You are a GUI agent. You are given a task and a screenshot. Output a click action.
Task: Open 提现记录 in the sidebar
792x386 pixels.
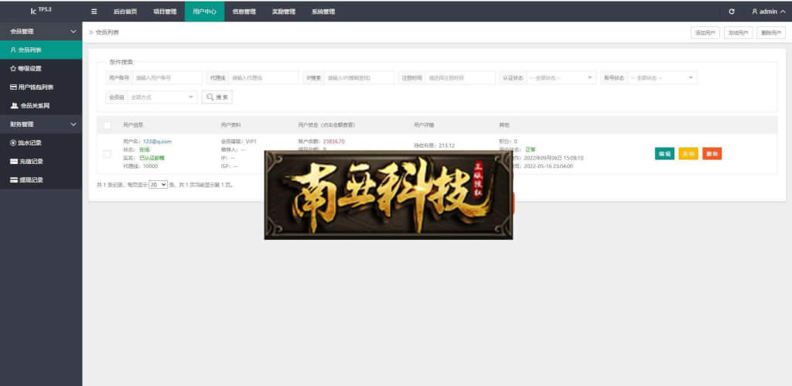[x=41, y=180]
